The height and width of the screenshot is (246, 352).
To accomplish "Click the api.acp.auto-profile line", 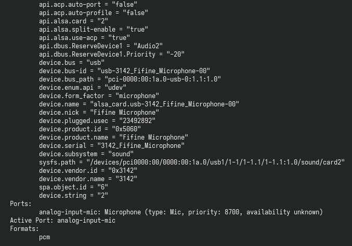I will point(94,13).
